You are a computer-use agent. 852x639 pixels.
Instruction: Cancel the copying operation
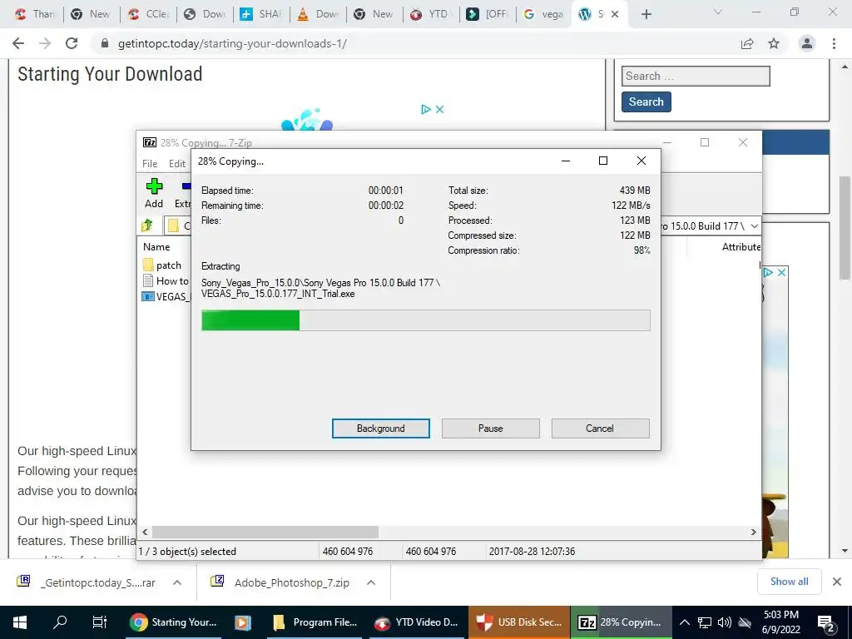600,428
